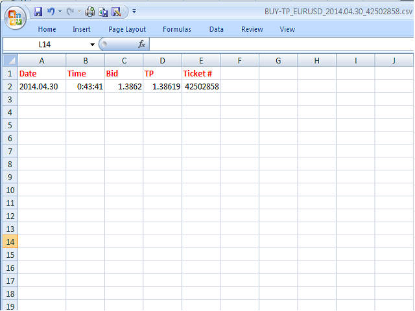
Task: Open the Undo history dropdown arrow
Action: tap(60, 12)
